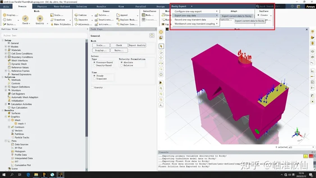This screenshot has width=316, height=178.
Task: Enable the Gravity checkbox
Action: (92, 87)
